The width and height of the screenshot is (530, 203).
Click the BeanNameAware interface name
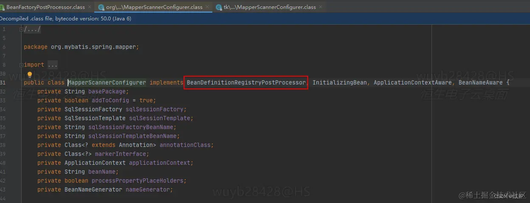point(480,82)
